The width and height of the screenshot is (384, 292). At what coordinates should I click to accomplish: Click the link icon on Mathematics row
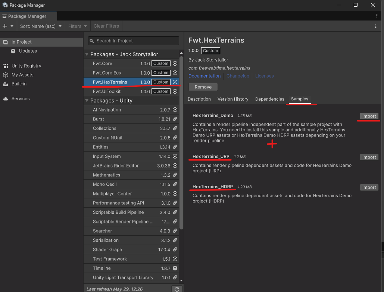[x=175, y=175]
